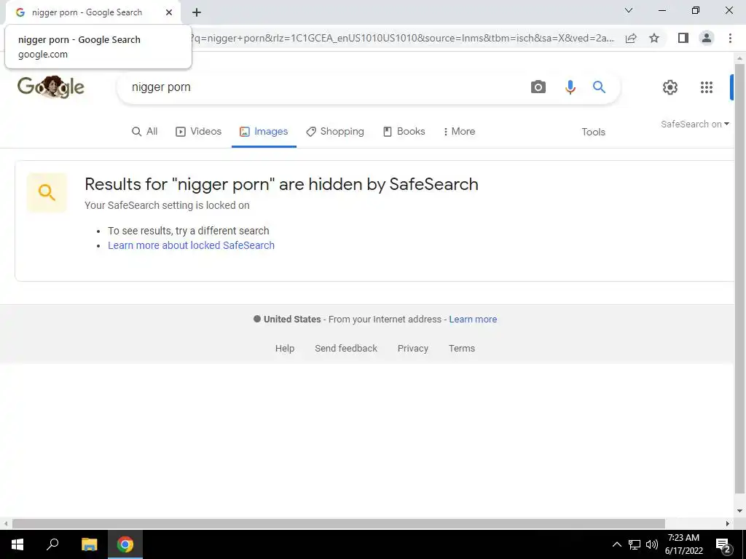
Task: Open the notification center
Action: coord(723,545)
